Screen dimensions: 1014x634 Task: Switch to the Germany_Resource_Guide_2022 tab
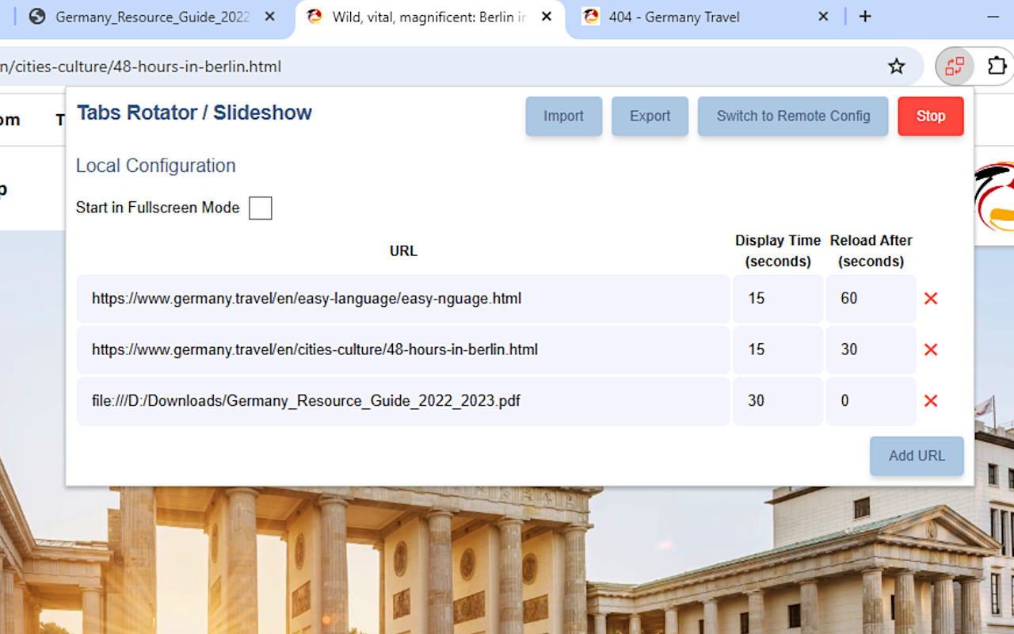click(x=151, y=17)
